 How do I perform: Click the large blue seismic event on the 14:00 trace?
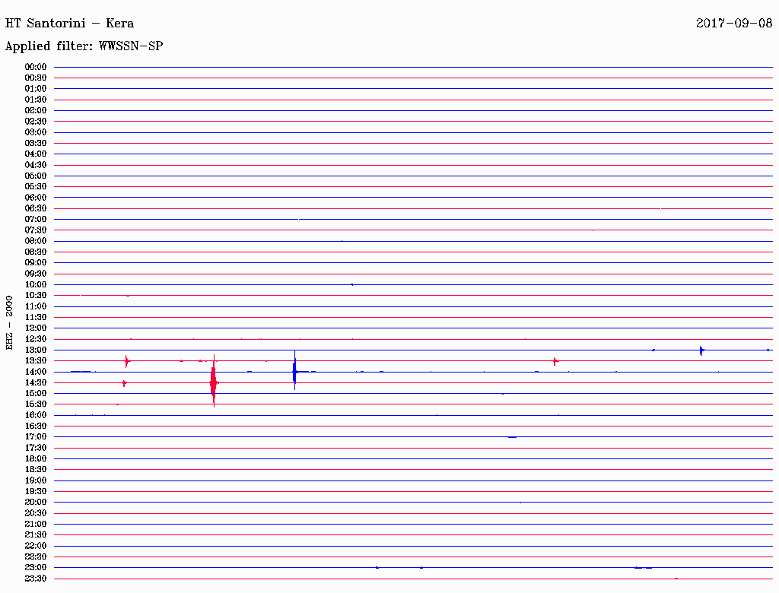[x=294, y=370]
